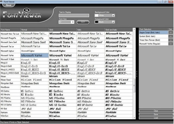
Task: Select the Italic Narkisim sample
Action: 90,112
